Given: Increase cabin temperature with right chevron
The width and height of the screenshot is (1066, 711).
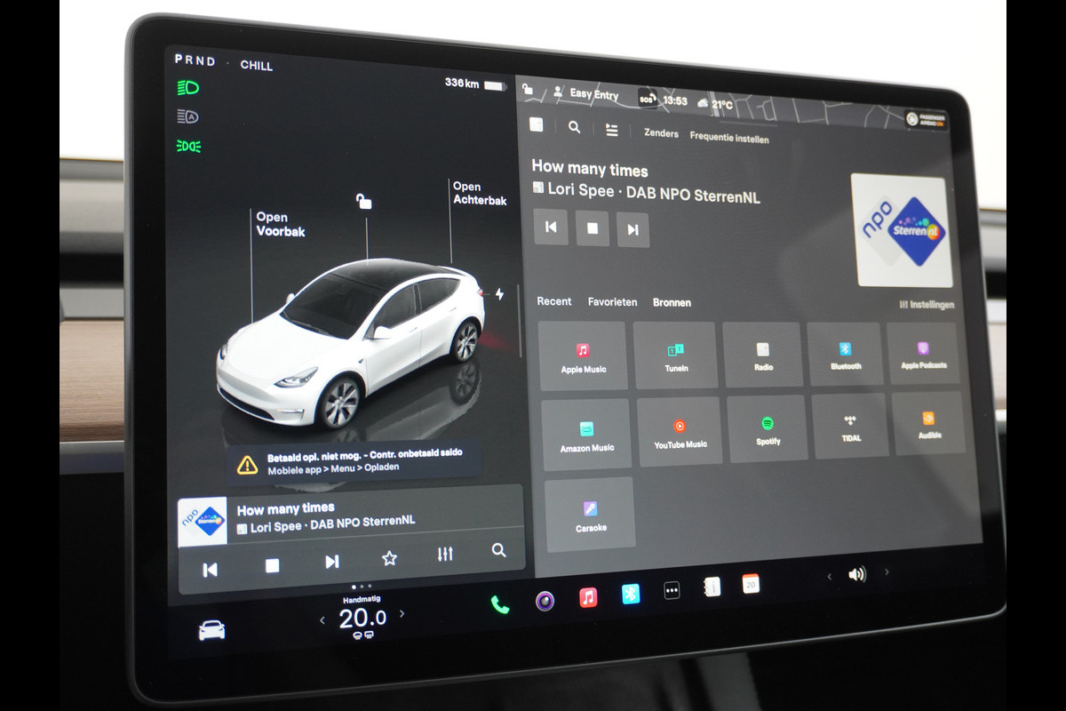Looking at the screenshot, I should [x=402, y=613].
